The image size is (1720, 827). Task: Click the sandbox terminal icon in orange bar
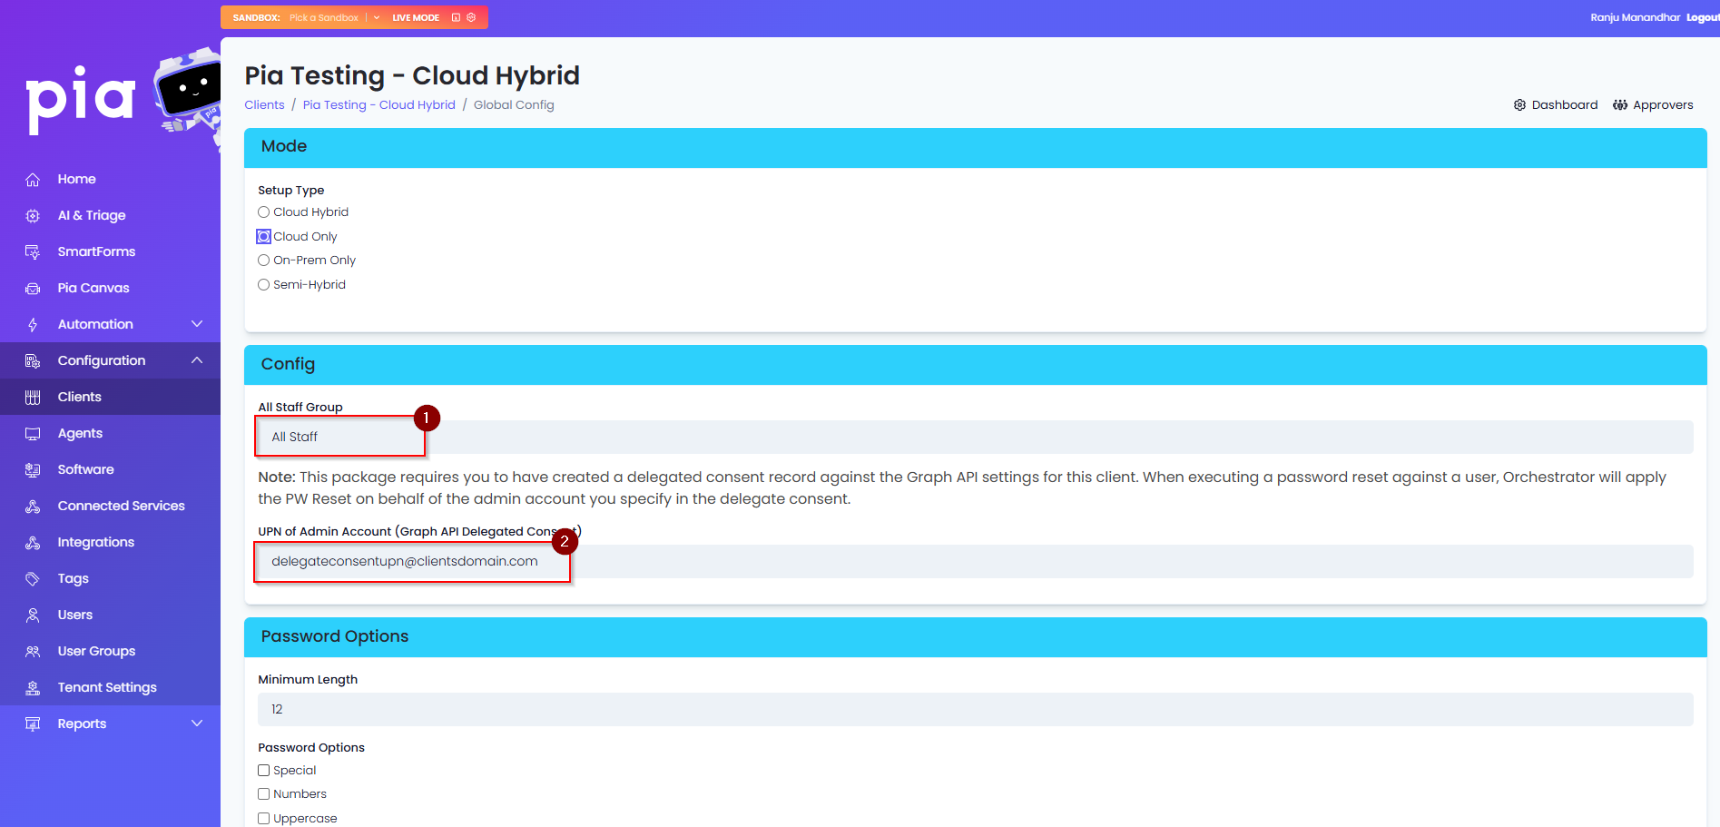click(x=456, y=17)
